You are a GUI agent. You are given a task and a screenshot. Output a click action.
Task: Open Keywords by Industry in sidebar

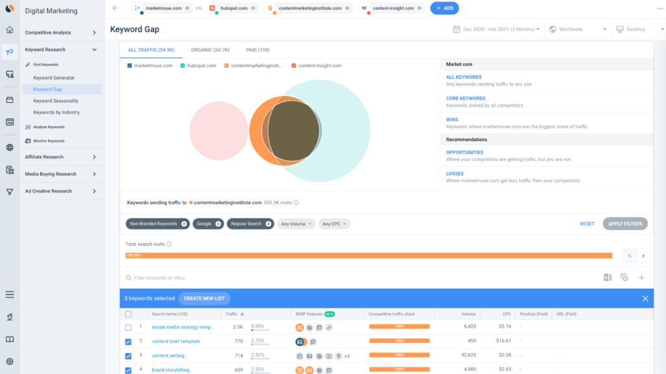pos(57,112)
